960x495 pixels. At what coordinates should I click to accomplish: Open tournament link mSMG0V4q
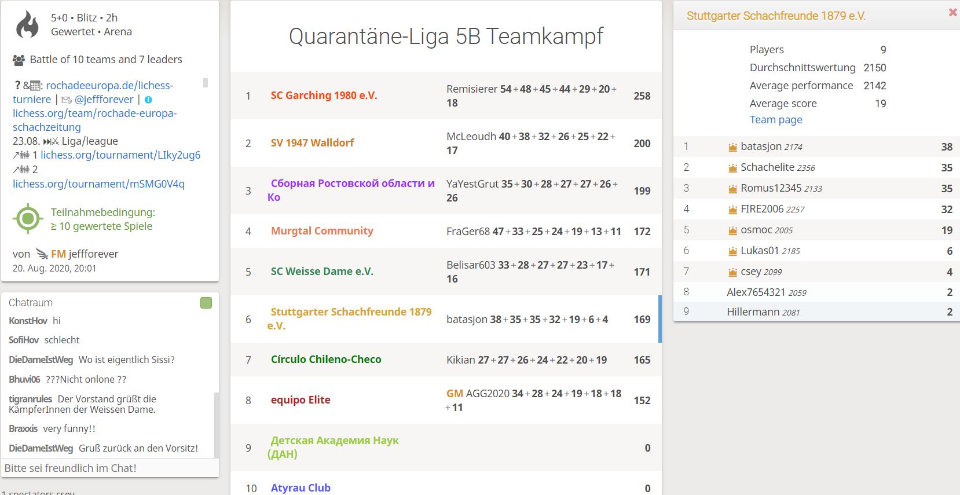[98, 184]
